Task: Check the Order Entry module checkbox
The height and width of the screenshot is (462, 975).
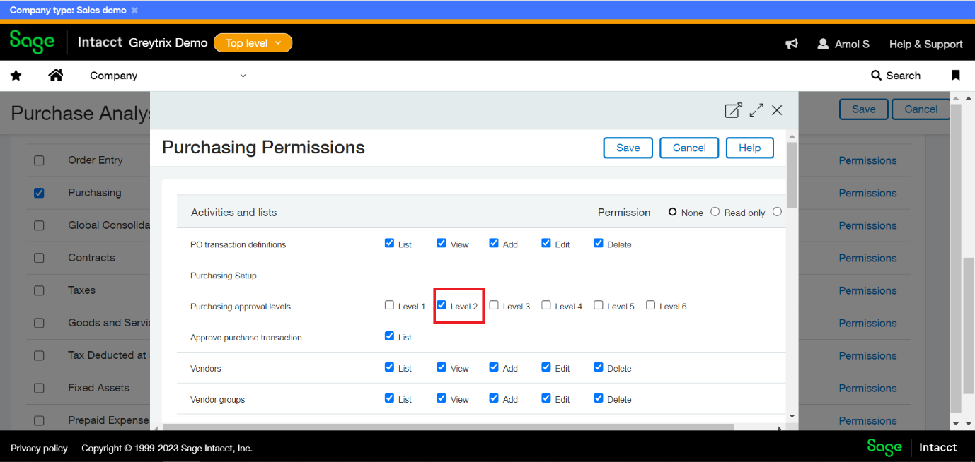Action: coord(39,160)
